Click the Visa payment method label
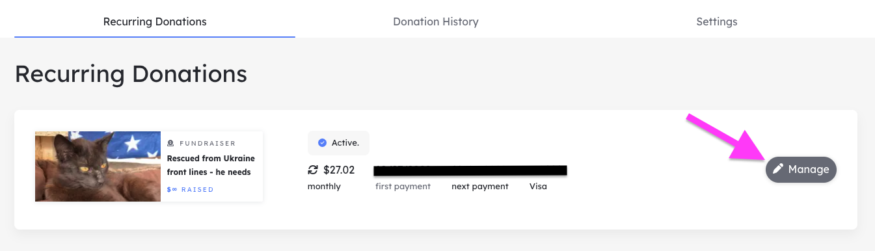This screenshot has width=875, height=251. tap(538, 187)
